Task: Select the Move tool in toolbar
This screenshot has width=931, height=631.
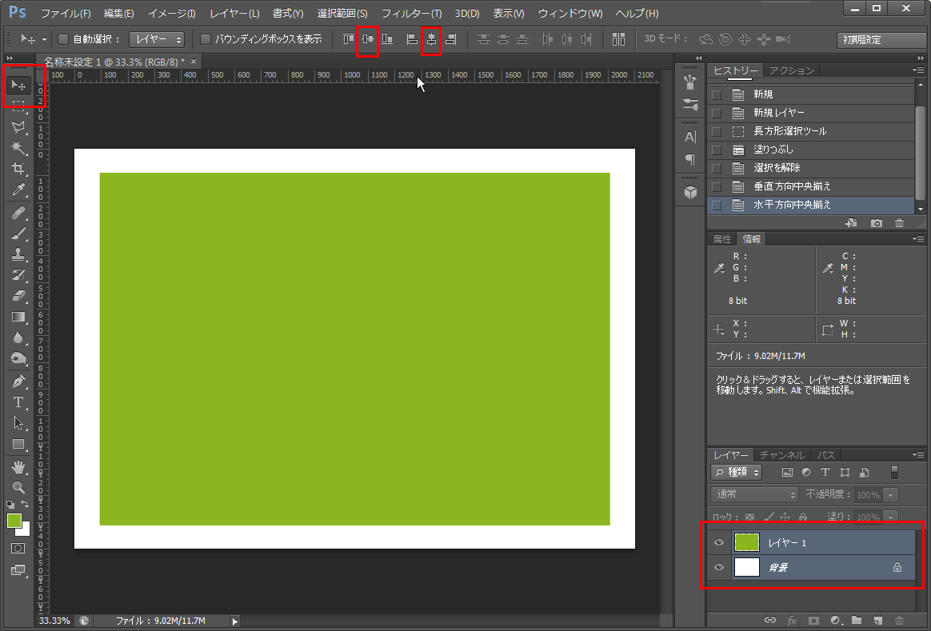Action: point(19,86)
